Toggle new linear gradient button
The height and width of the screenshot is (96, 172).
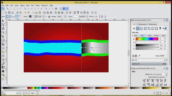7,17
